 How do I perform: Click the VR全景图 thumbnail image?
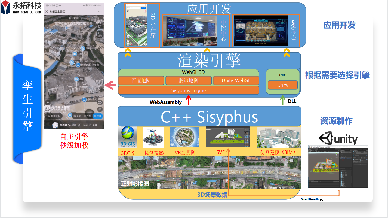pos(185,137)
